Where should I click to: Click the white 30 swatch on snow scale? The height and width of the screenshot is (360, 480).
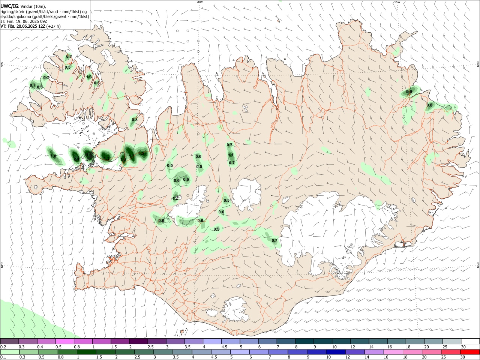(x=470, y=342)
